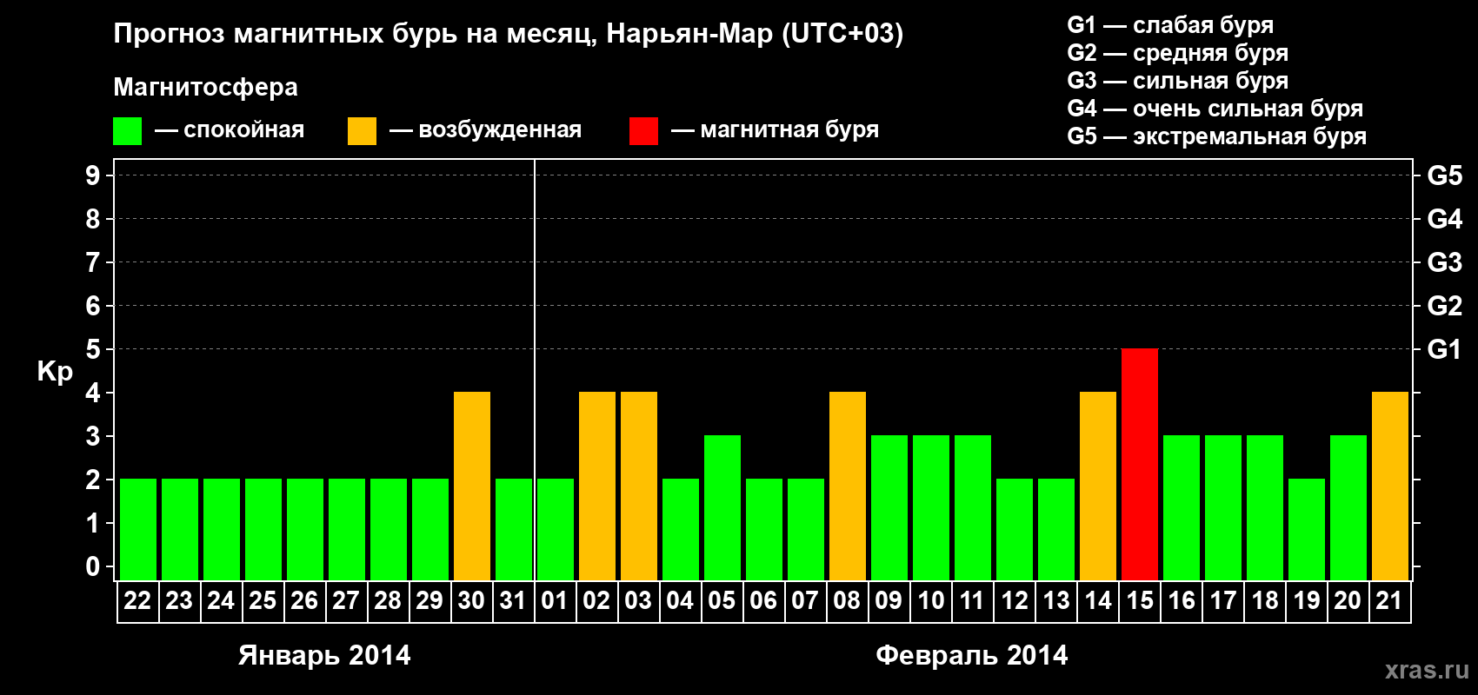Click the orange 'возбужденная' legend swatch

click(362, 131)
